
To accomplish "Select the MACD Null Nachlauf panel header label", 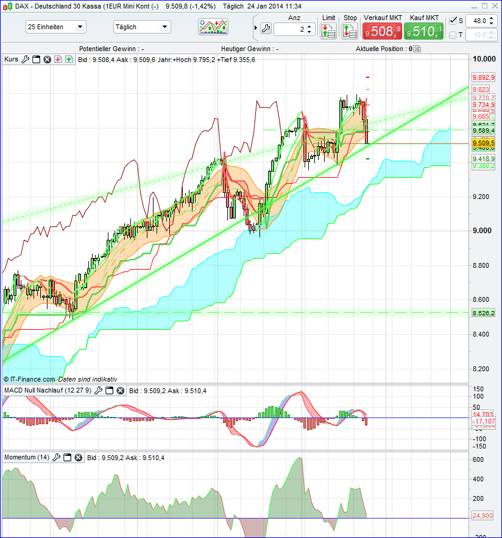I will [x=46, y=391].
